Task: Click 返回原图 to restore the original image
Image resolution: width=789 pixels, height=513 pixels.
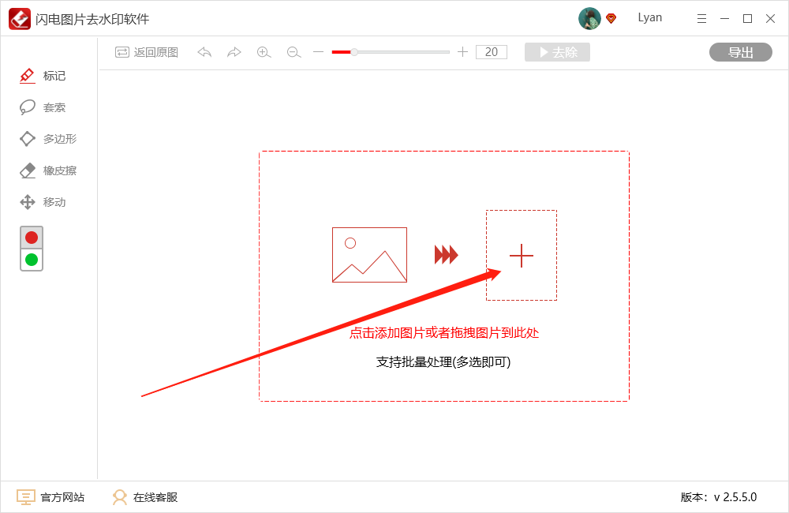Action: point(147,52)
